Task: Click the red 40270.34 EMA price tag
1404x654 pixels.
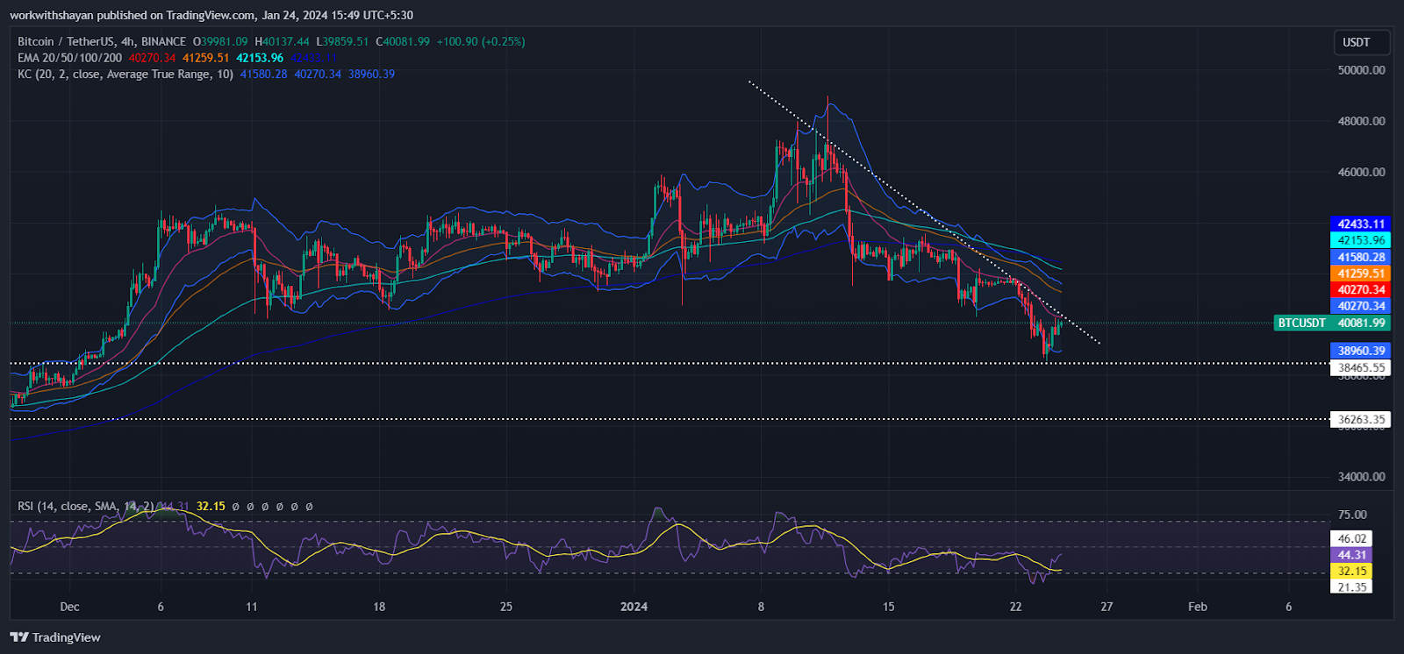Action: (x=1360, y=289)
